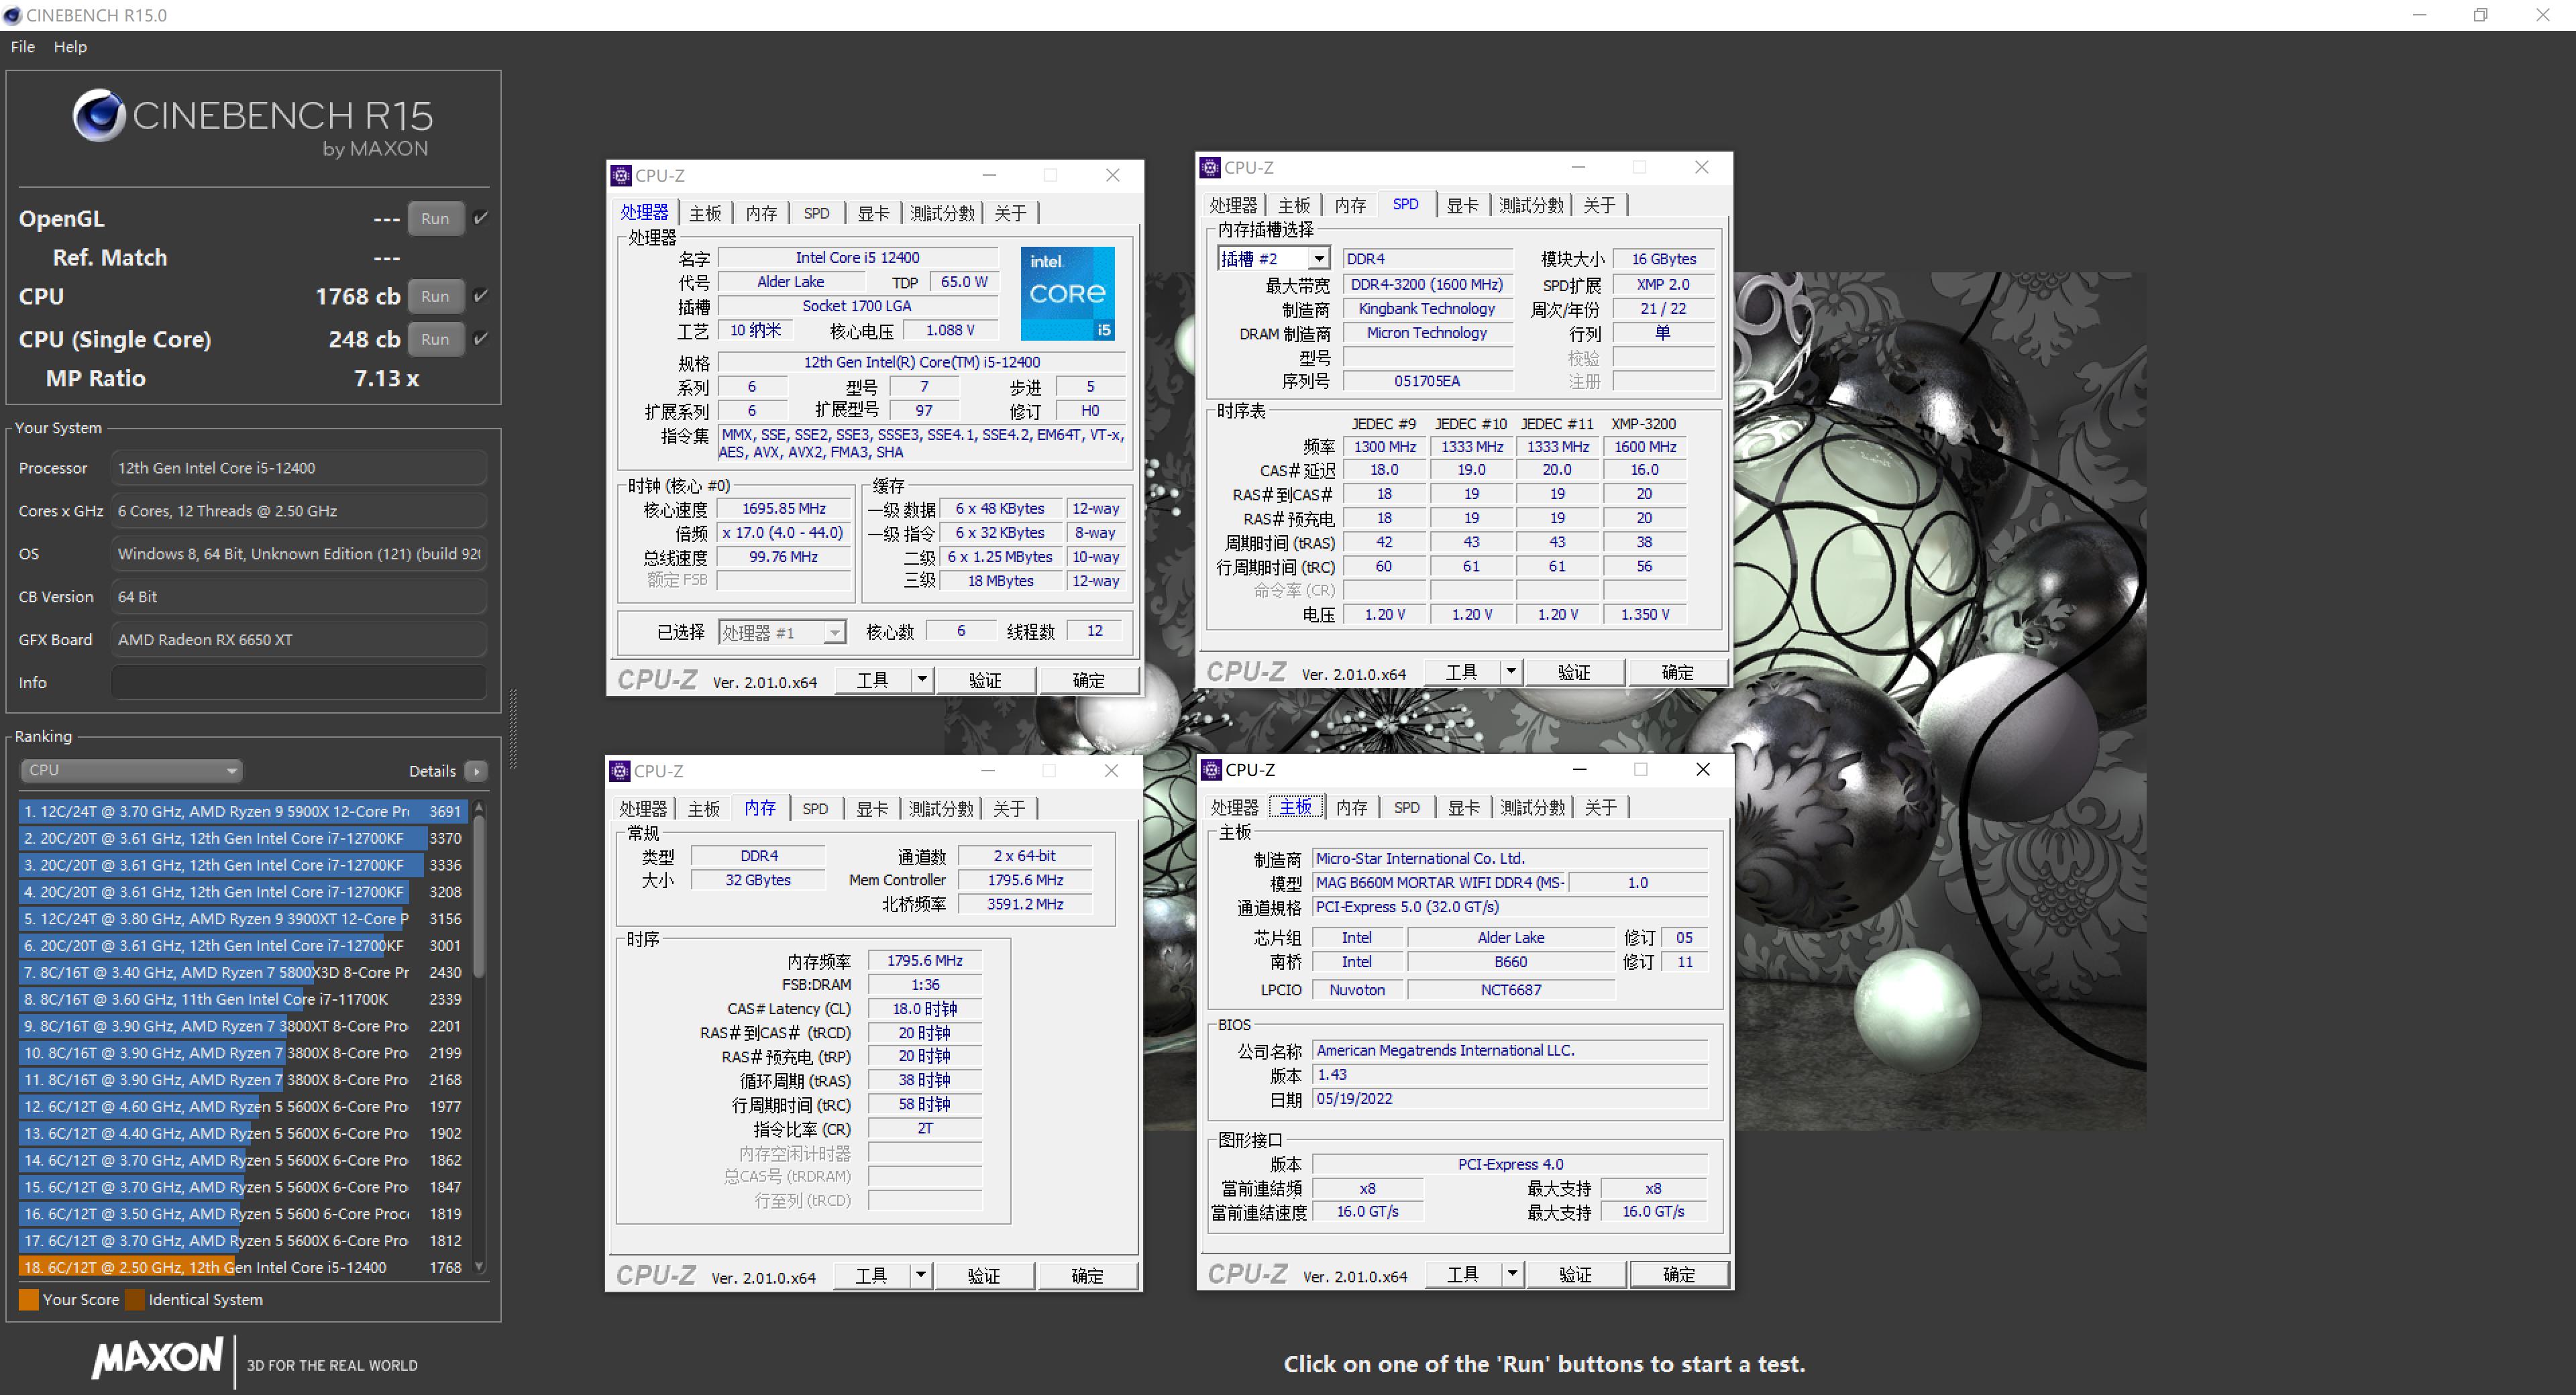2576x1395 pixels.
Task: Click CPU-Z icon in memory window titlebar
Action: (620, 771)
